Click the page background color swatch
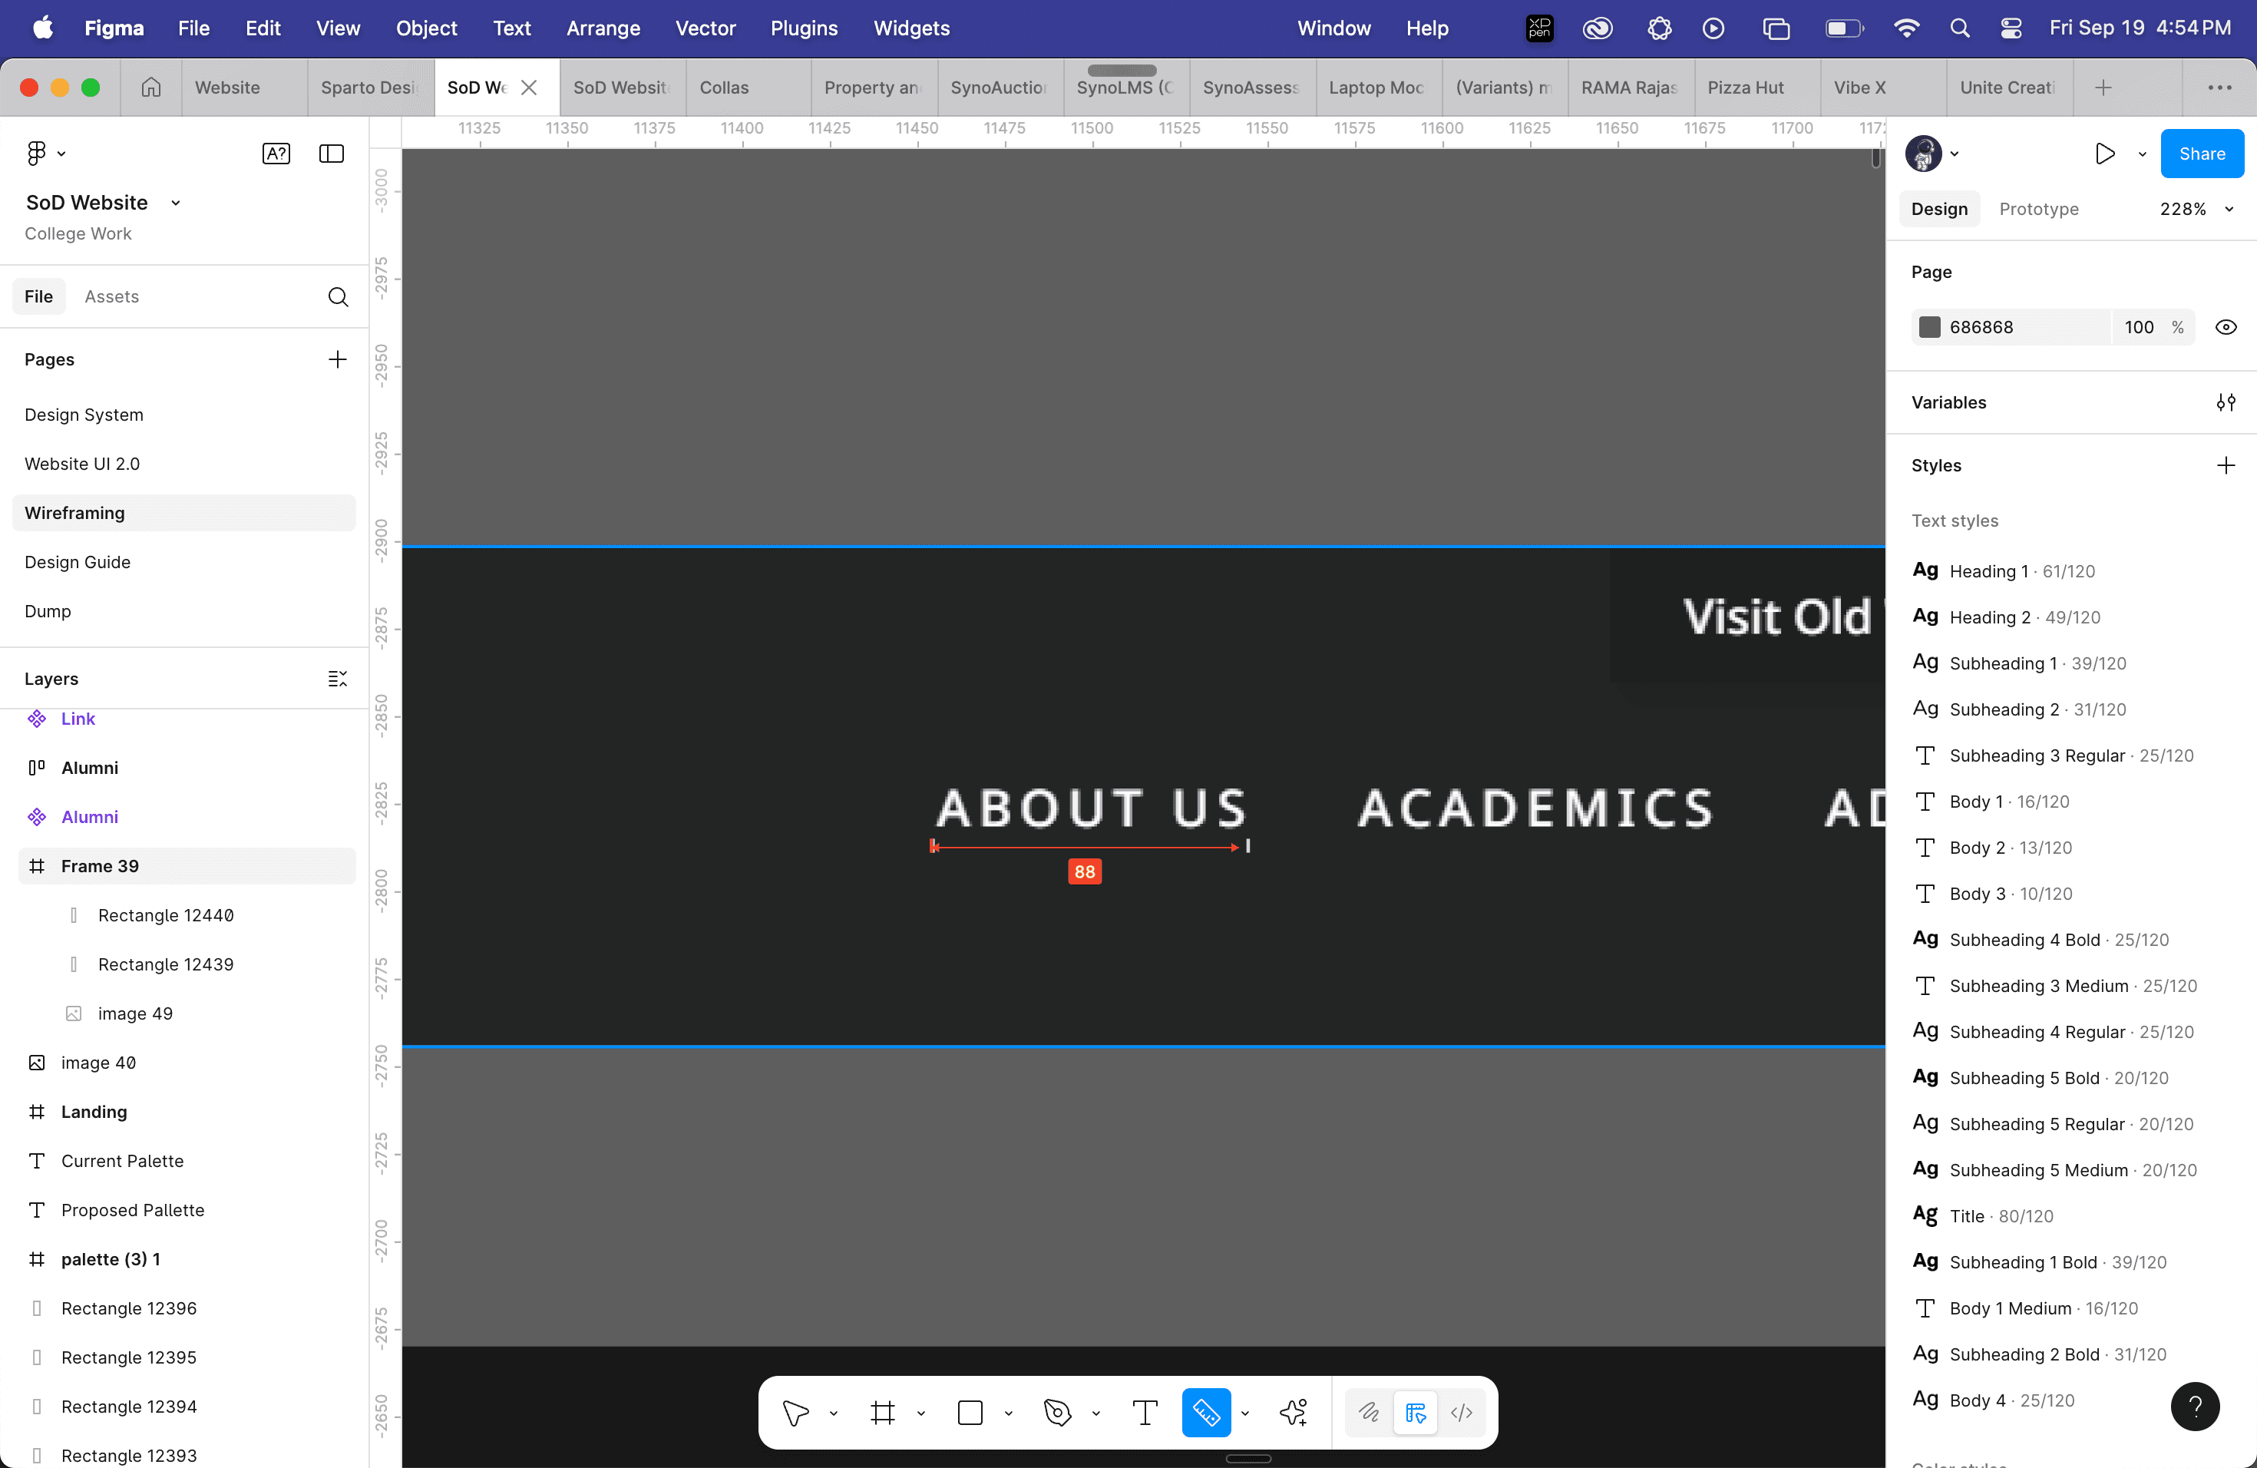The width and height of the screenshot is (2257, 1468). pos(1929,327)
